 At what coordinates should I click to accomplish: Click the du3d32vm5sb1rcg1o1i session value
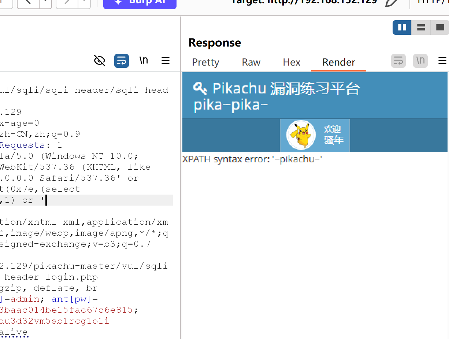point(55,321)
